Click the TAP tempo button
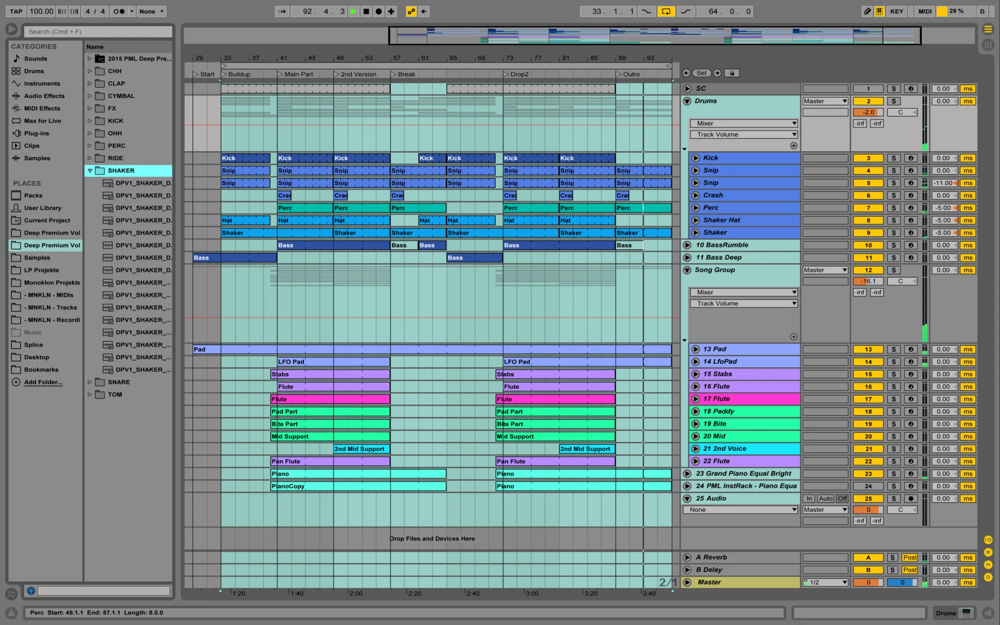Screen dimensions: 1000x625 pos(16,11)
